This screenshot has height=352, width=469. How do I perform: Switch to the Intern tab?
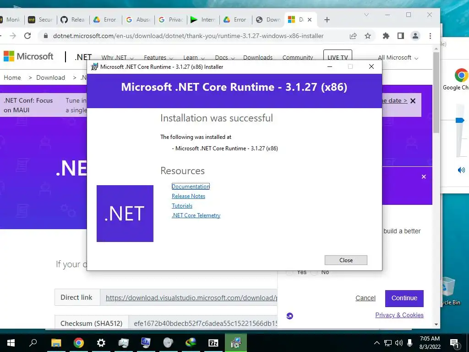point(203,20)
